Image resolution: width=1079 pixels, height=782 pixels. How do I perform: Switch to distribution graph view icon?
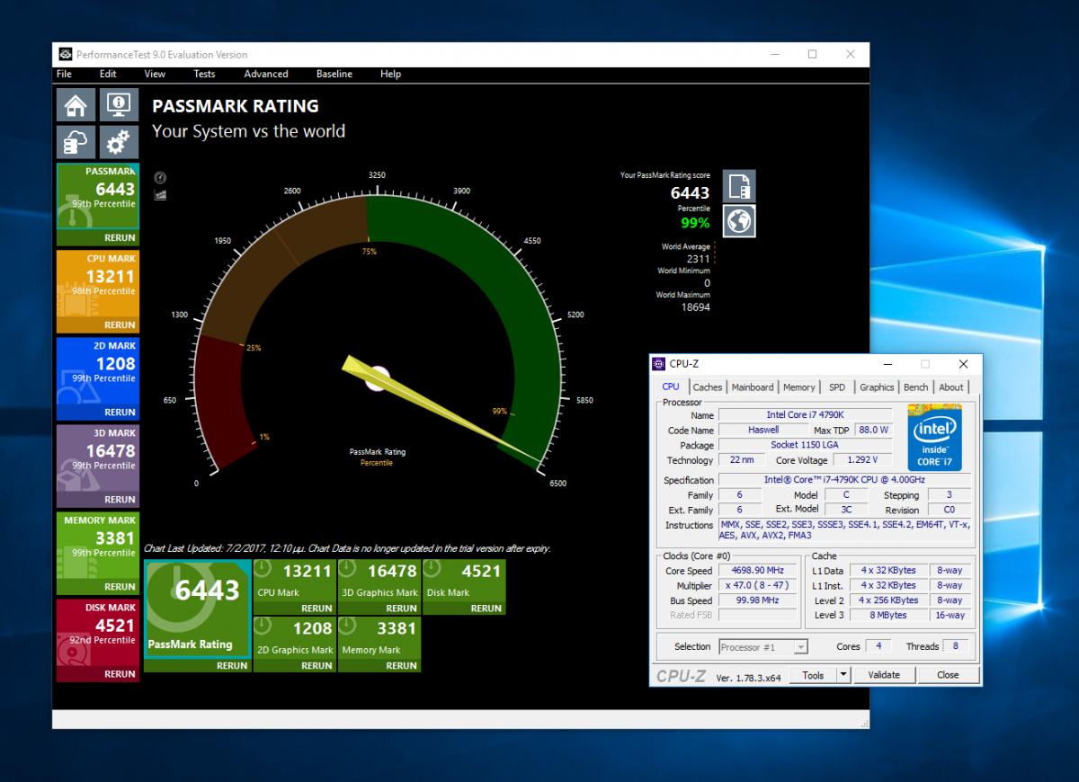[160, 194]
